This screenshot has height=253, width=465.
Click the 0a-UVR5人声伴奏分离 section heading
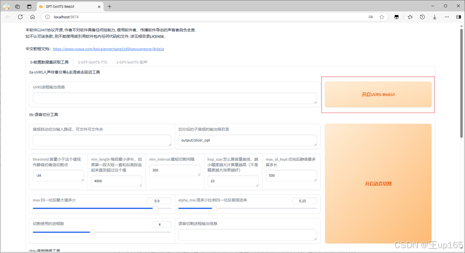pyautogui.click(x=65, y=72)
